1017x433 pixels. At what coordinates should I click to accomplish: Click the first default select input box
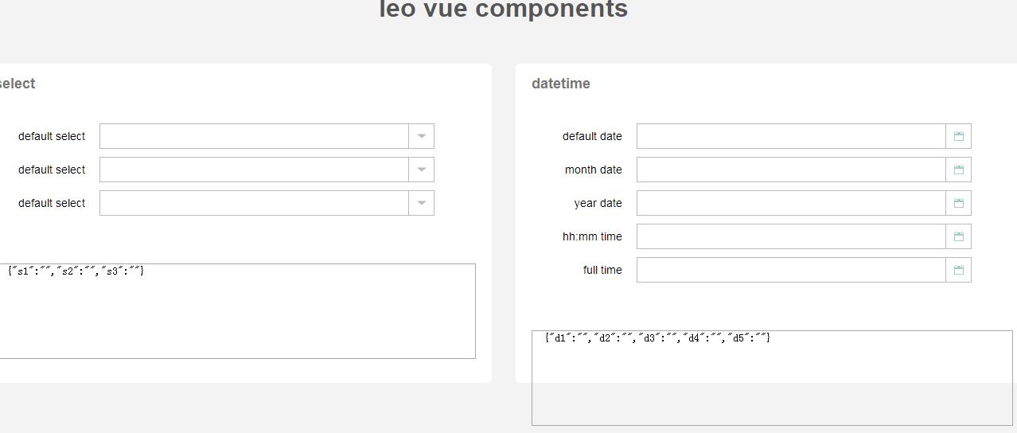[254, 136]
